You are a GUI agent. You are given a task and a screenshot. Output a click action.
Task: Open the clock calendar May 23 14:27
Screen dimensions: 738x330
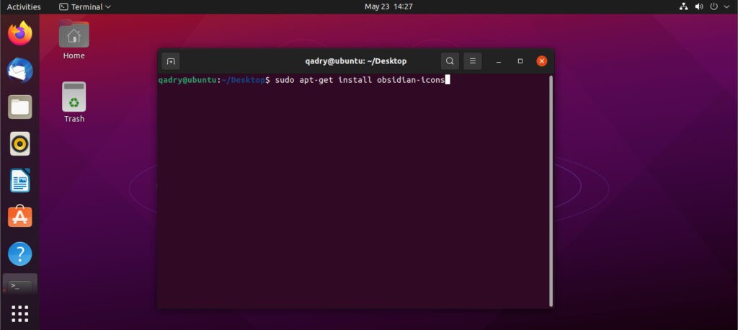tap(388, 6)
